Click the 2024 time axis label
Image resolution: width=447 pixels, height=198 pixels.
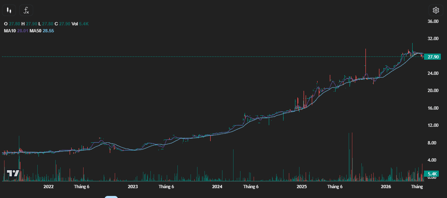click(217, 187)
